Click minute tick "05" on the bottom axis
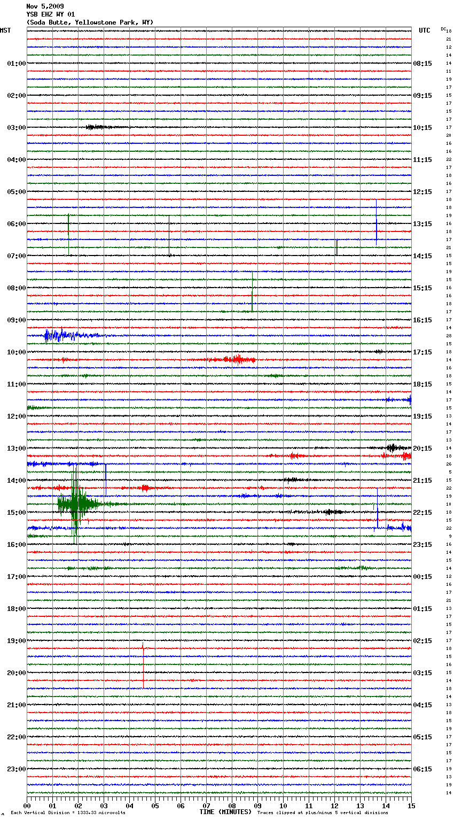This screenshot has width=454, height=820. (155, 806)
